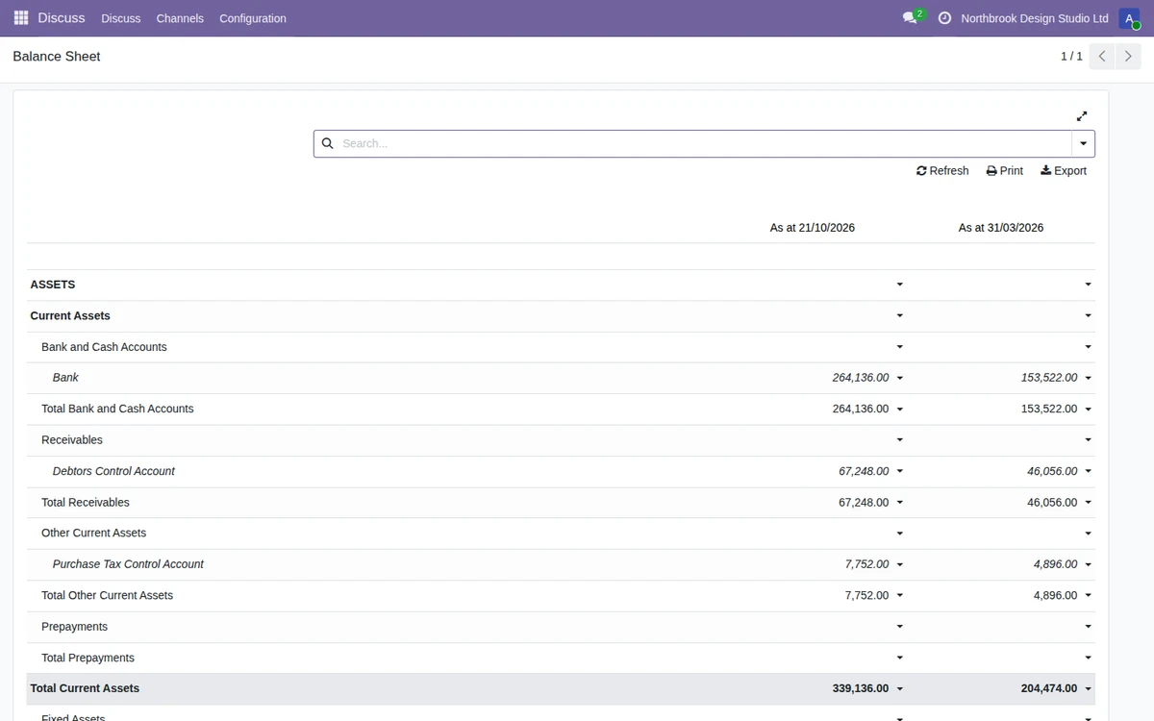
Task: Go to the next record
Action: pos(1128,57)
